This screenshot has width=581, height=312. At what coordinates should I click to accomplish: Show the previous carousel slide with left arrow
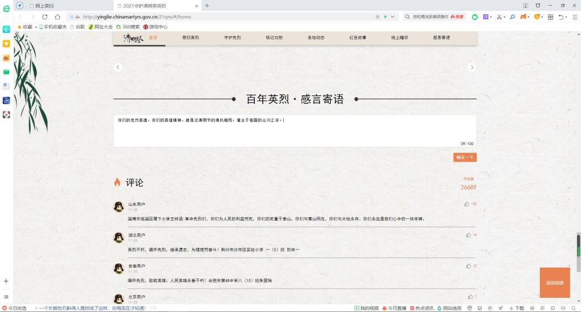[119, 68]
